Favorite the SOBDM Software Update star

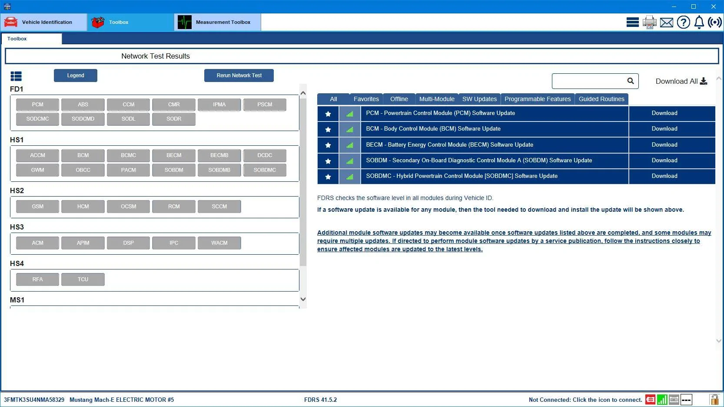[x=328, y=161]
